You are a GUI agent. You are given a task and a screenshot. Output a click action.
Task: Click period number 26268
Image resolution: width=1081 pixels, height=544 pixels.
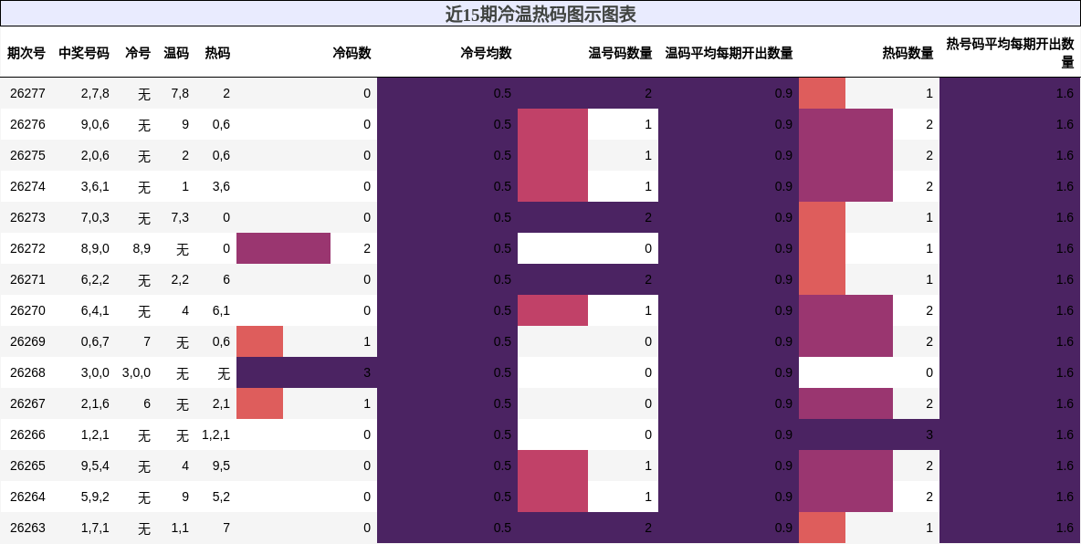coord(27,372)
